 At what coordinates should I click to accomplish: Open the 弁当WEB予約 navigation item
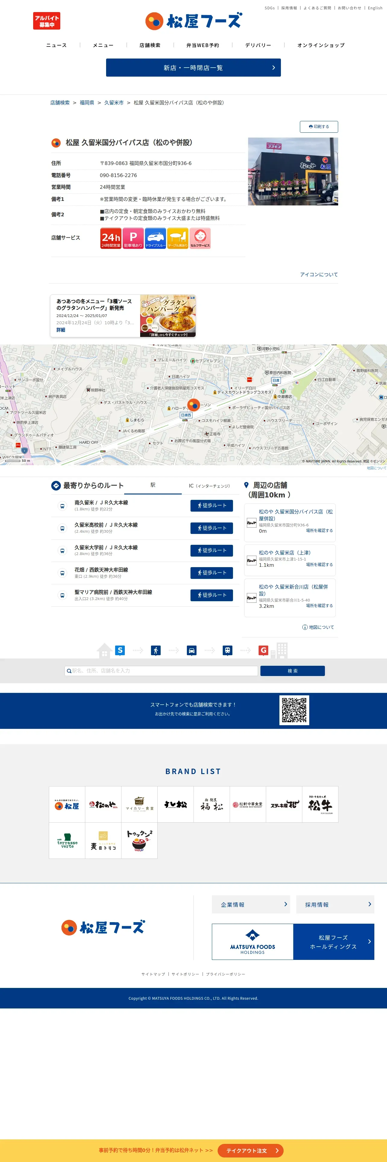click(x=203, y=45)
